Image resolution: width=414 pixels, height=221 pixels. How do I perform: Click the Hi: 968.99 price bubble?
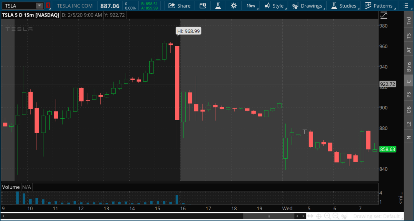188,31
